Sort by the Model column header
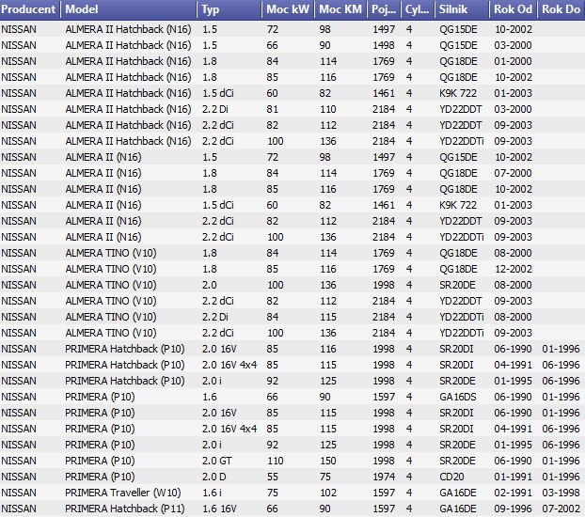 [x=128, y=9]
